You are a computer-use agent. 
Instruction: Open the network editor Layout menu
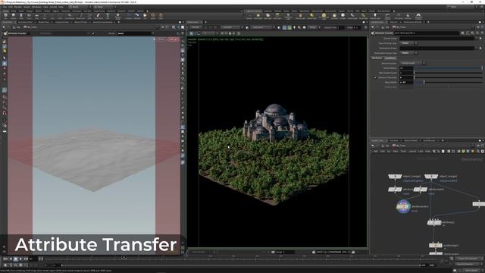pyautogui.click(x=412, y=151)
